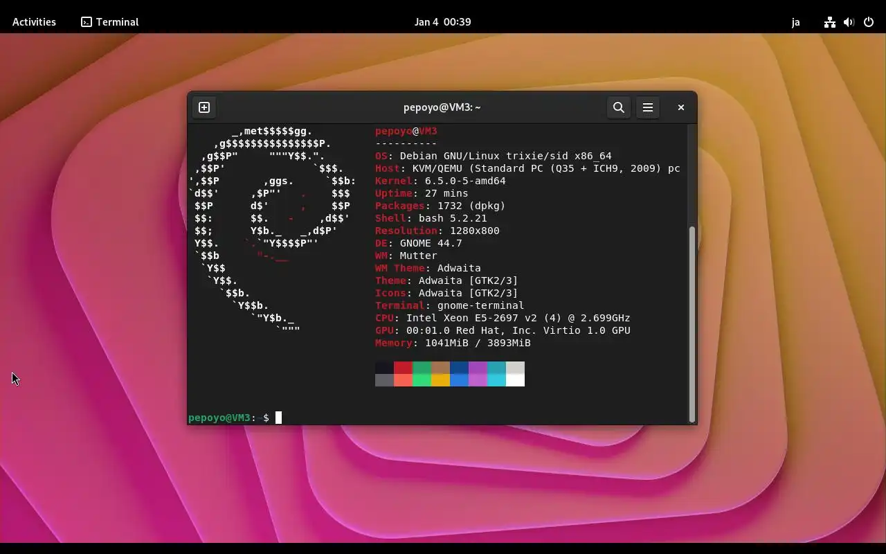The image size is (886, 554).
Task: Click the 'GPU: 00:01.0 Red Hat' line
Action: [503, 330]
